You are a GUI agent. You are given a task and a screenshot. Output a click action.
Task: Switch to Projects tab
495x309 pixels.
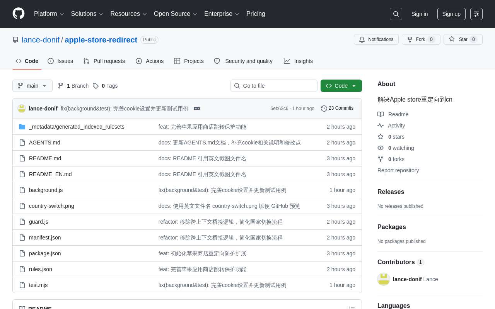click(189, 61)
